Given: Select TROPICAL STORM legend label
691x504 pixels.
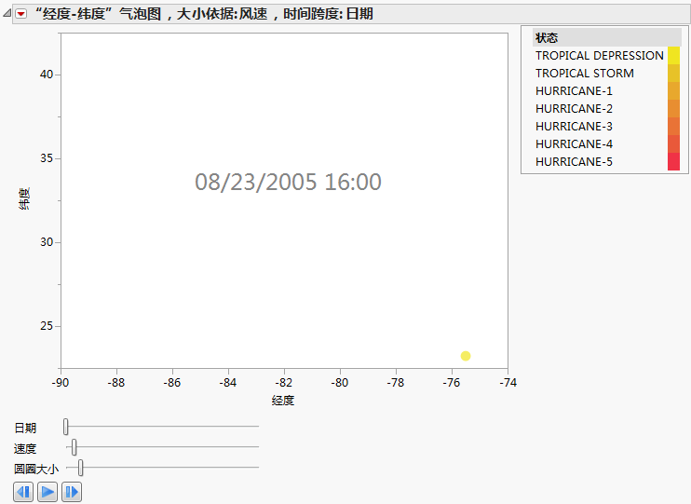Looking at the screenshot, I should click(x=585, y=74).
